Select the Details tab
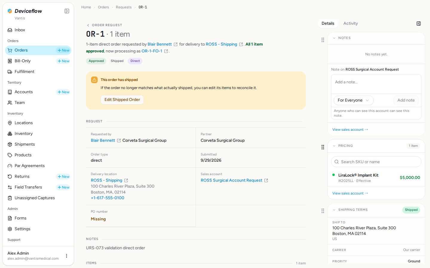 tap(328, 24)
